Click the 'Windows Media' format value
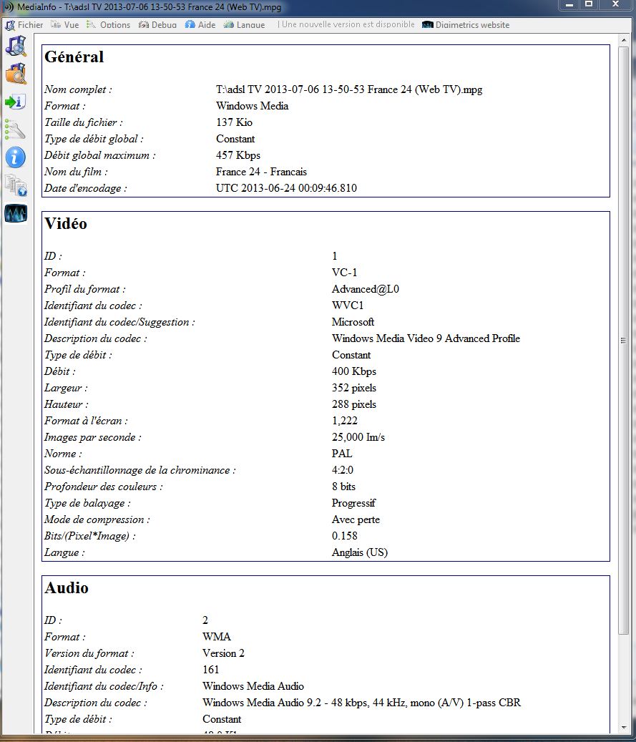 [x=253, y=106]
